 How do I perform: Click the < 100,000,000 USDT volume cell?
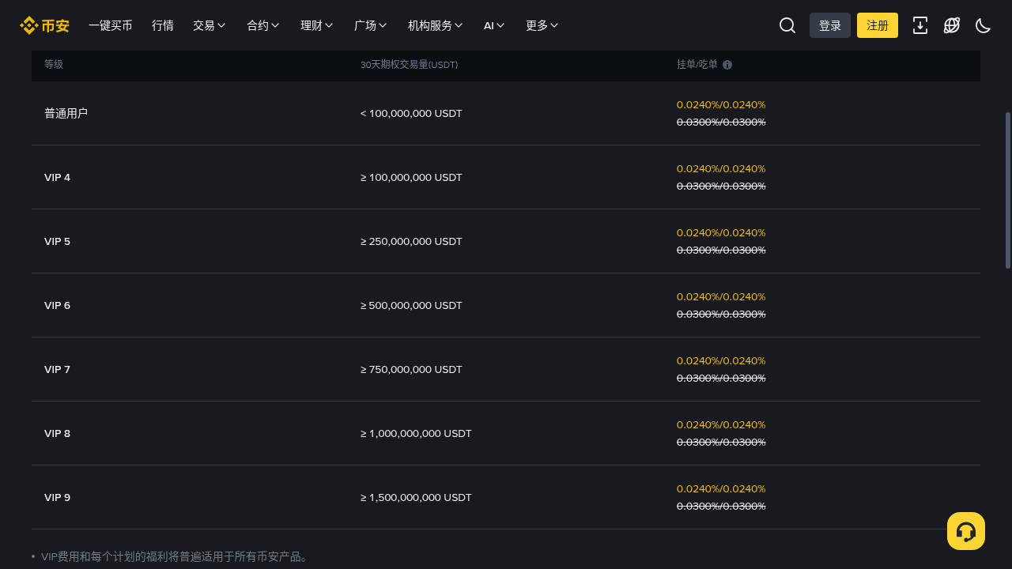[x=411, y=114]
